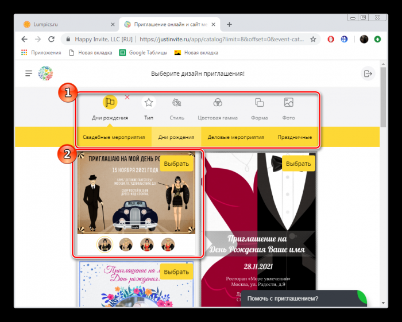Open the Цветовая гамма color circles filter

tap(218, 103)
